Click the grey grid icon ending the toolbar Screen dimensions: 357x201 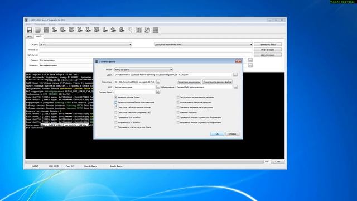(x=156, y=30)
